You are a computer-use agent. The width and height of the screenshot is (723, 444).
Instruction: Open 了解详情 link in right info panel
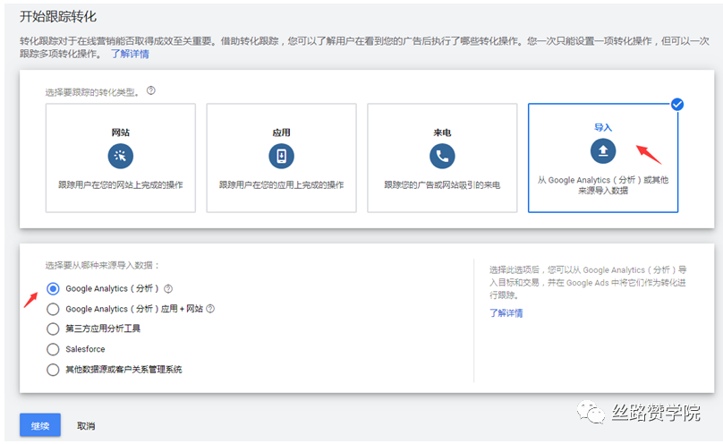coord(506,313)
